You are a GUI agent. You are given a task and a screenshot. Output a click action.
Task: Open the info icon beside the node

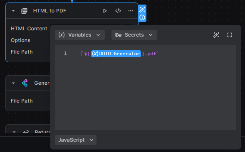(142, 17)
